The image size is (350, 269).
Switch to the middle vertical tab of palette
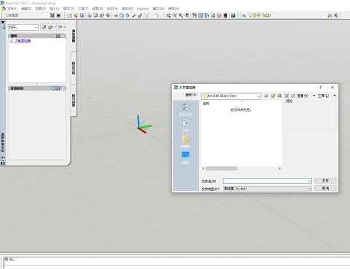[x=74, y=68]
